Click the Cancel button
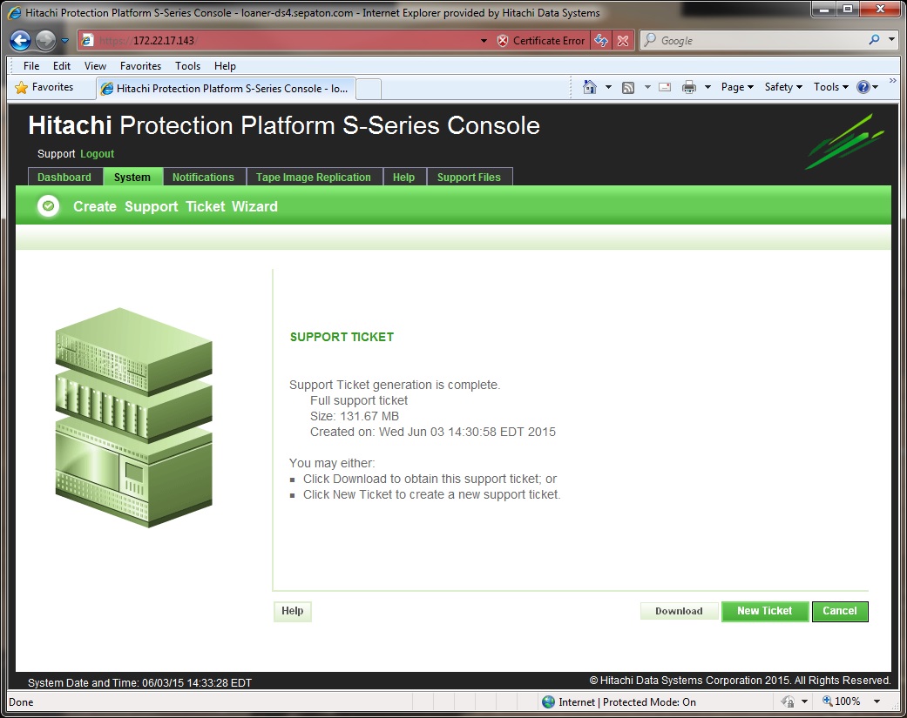The width and height of the screenshot is (907, 718). click(x=840, y=611)
